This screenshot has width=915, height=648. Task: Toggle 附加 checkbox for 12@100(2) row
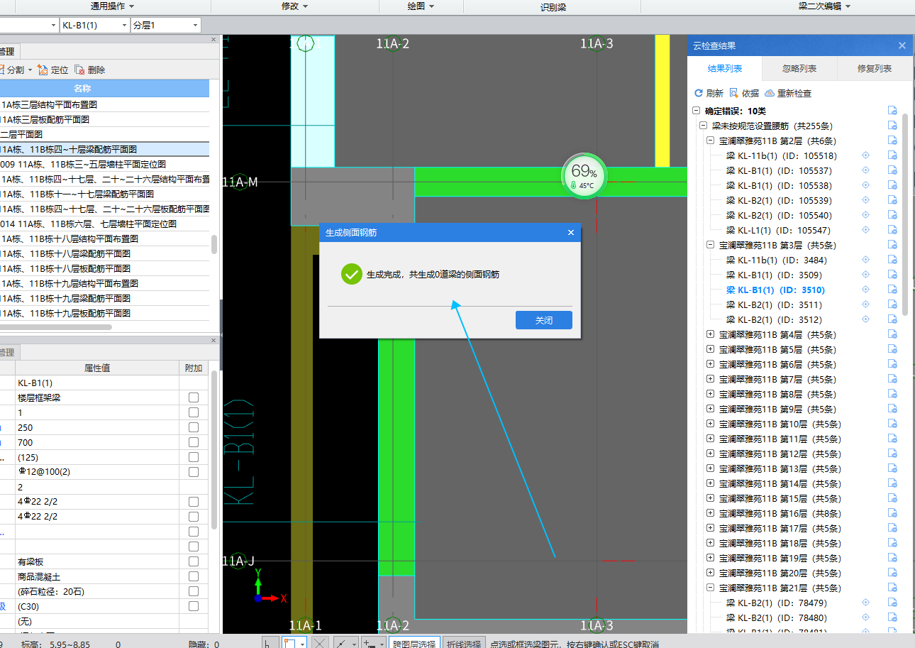point(194,472)
